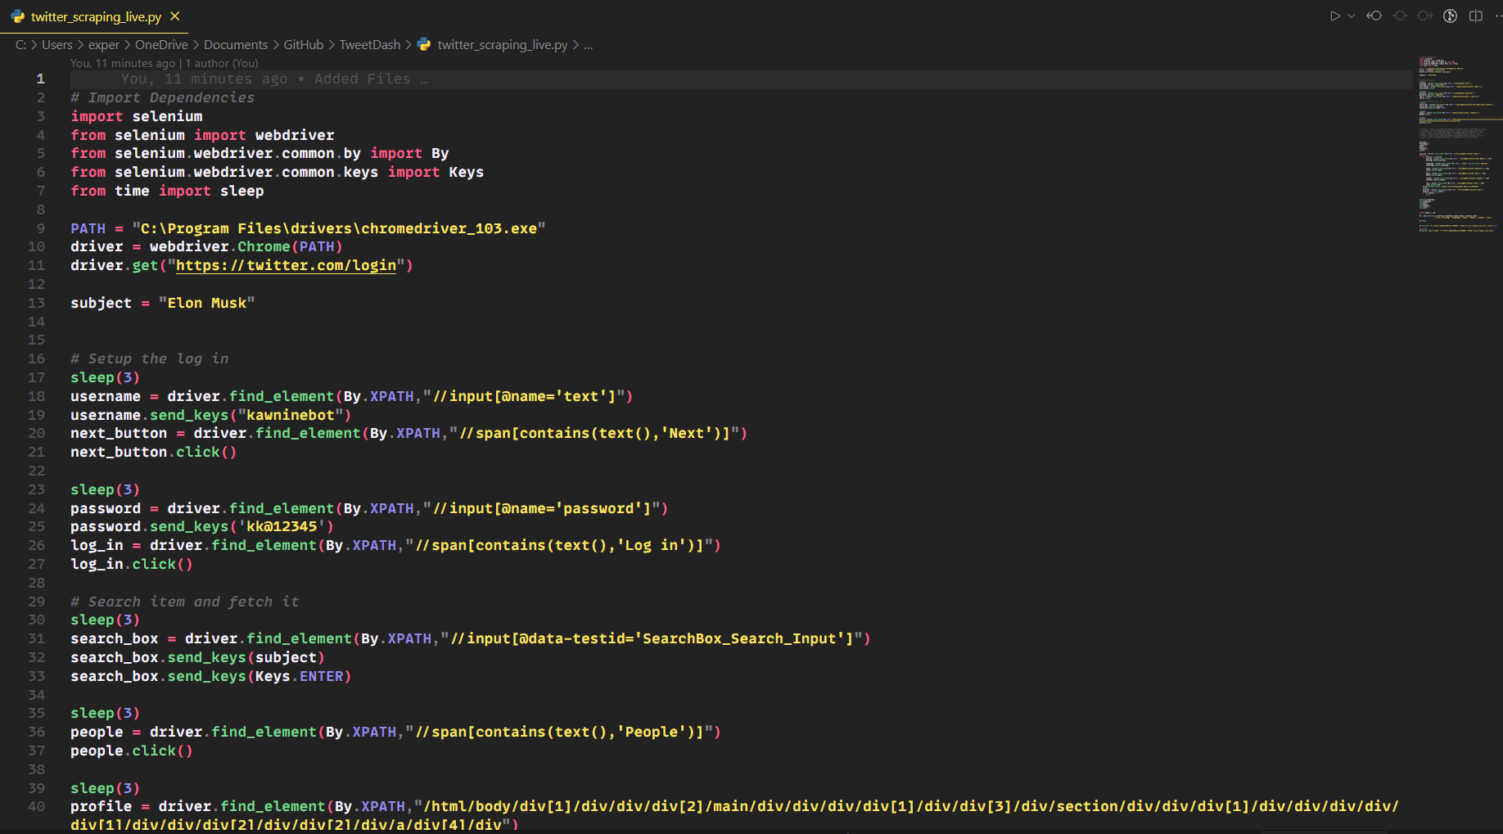Select the twitter_scraping_live.py editor tab

point(95,16)
